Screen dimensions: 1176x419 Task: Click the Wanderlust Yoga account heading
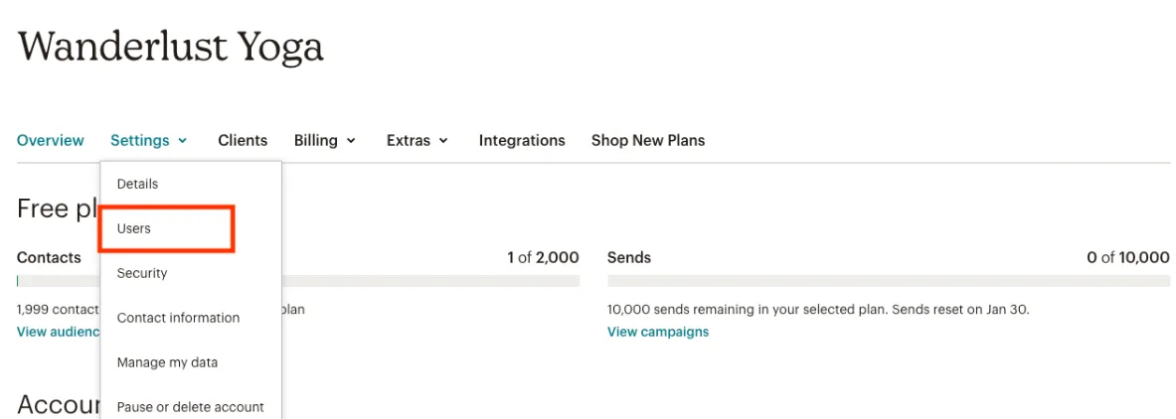coord(170,48)
